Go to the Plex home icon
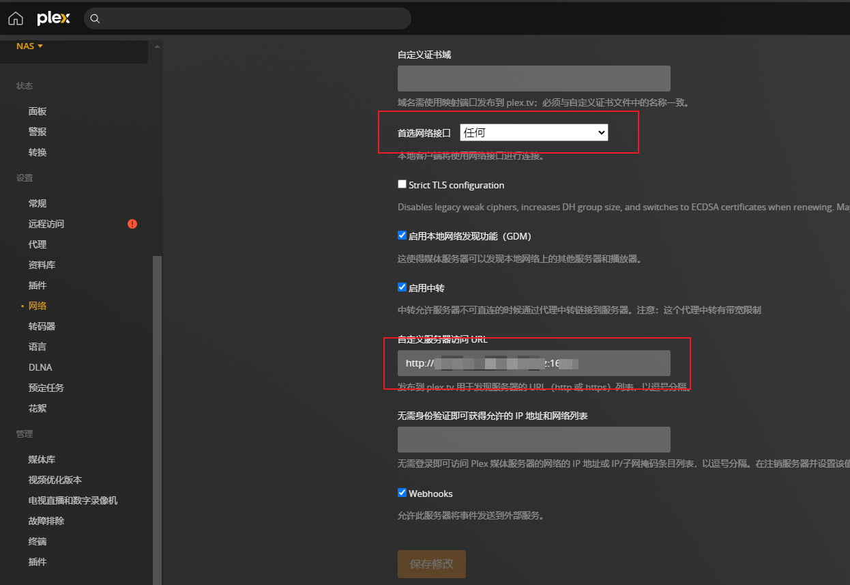 tap(15, 18)
